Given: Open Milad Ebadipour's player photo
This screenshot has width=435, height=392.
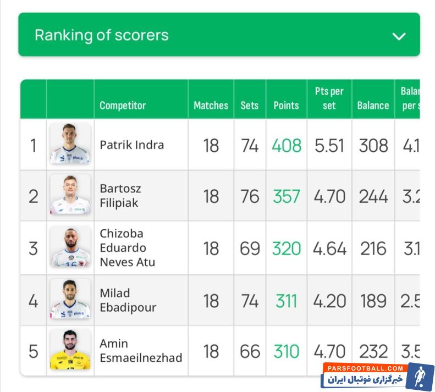Looking at the screenshot, I should coord(70,300).
